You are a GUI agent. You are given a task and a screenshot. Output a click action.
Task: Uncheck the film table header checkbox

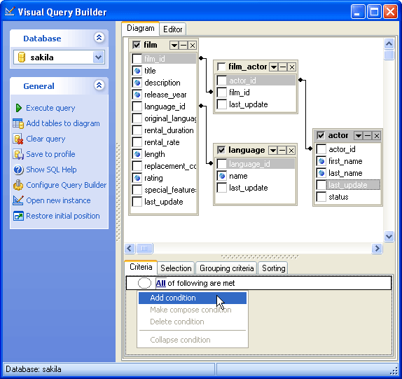coord(137,45)
